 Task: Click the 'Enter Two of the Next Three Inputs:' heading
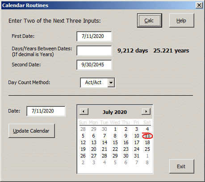tap(54, 21)
